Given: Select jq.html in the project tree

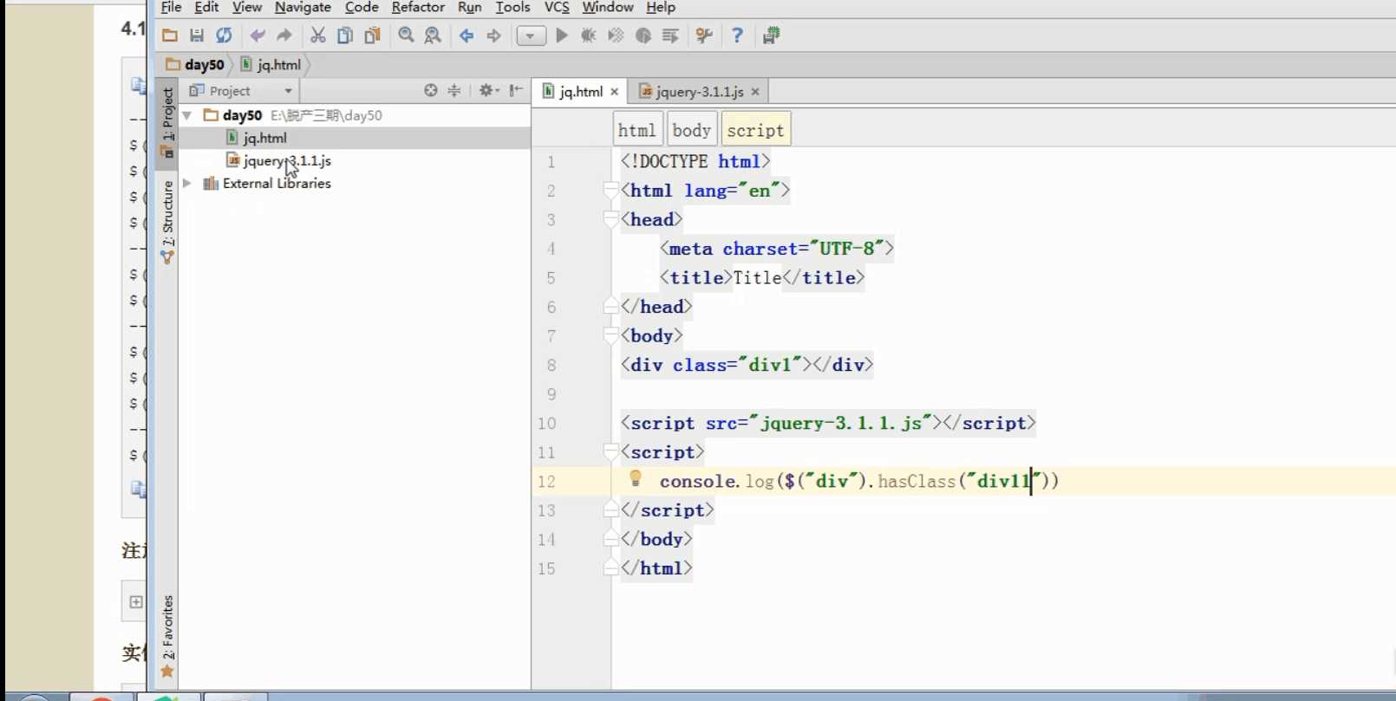Looking at the screenshot, I should 264,138.
